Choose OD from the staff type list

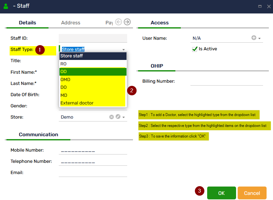pos(93,71)
